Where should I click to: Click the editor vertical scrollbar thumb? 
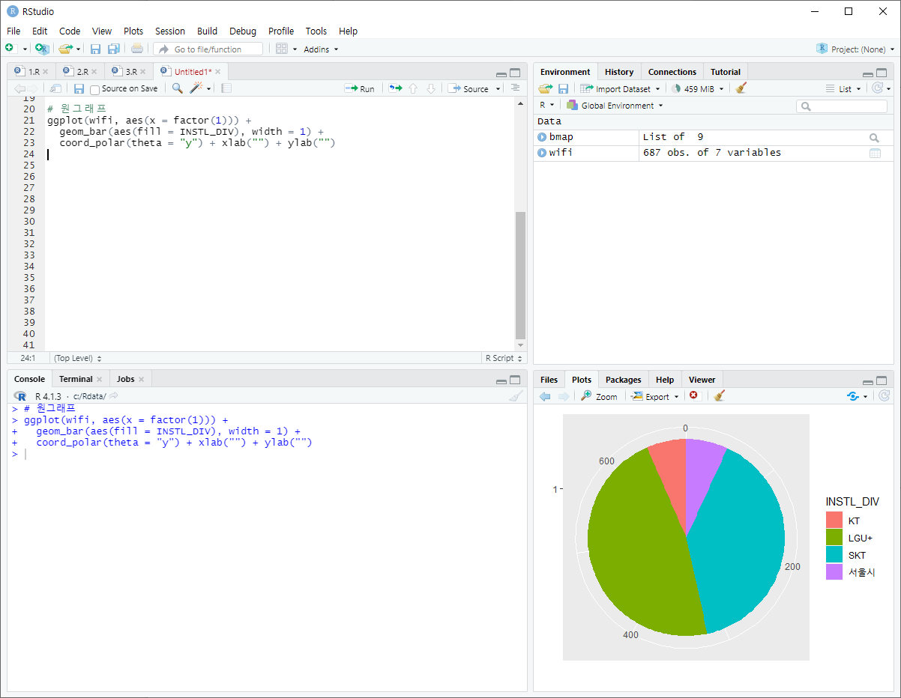[520, 275]
